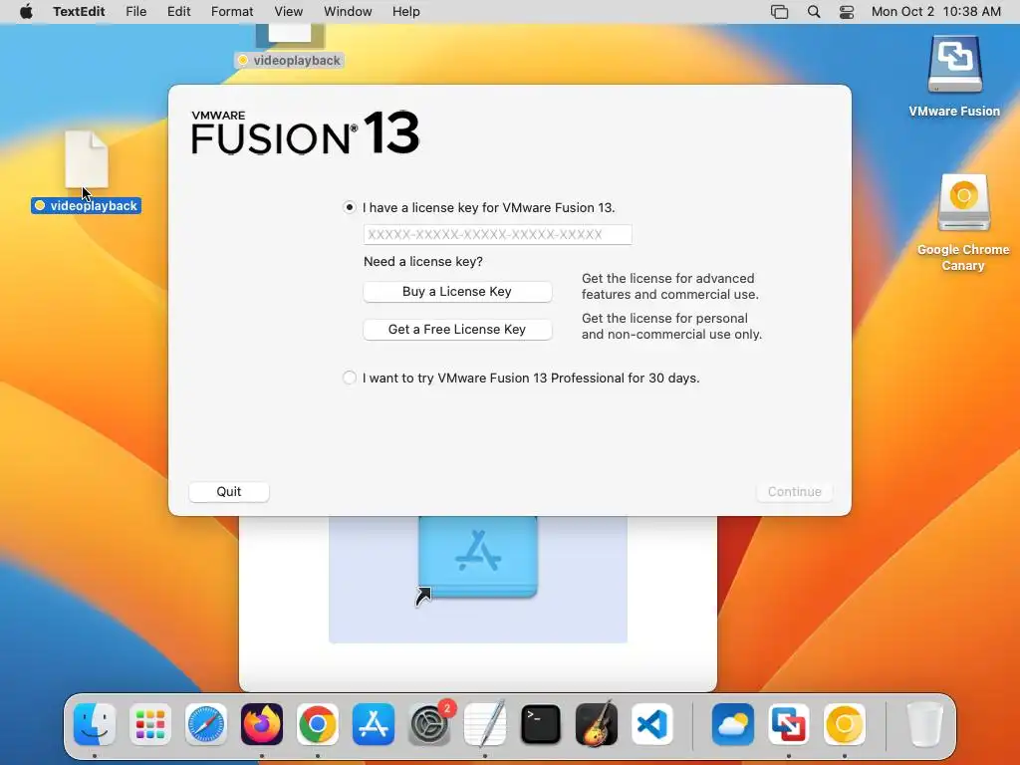Screen dimensions: 1020x765
Task: Focus the license key input field
Action: coord(498,234)
